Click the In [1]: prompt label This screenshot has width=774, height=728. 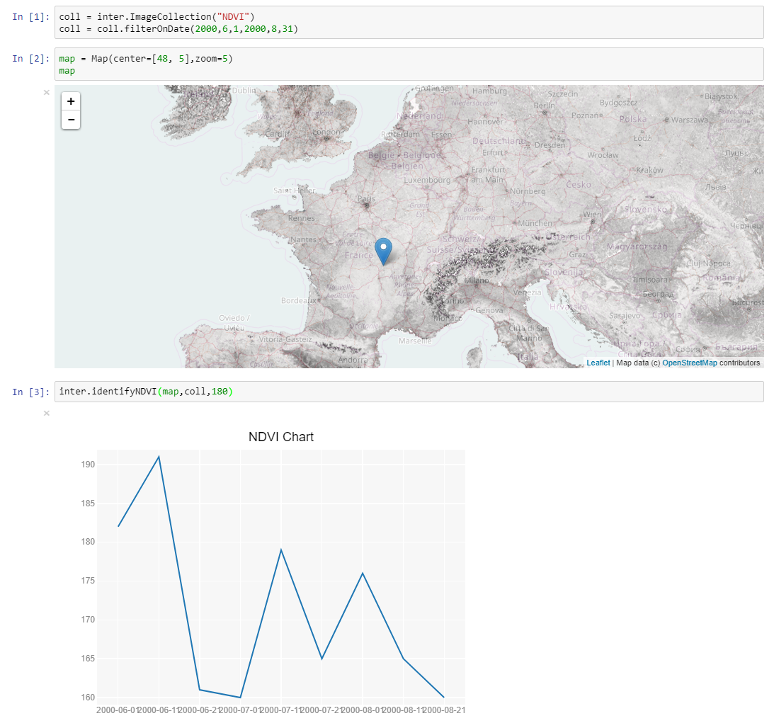pyautogui.click(x=30, y=17)
